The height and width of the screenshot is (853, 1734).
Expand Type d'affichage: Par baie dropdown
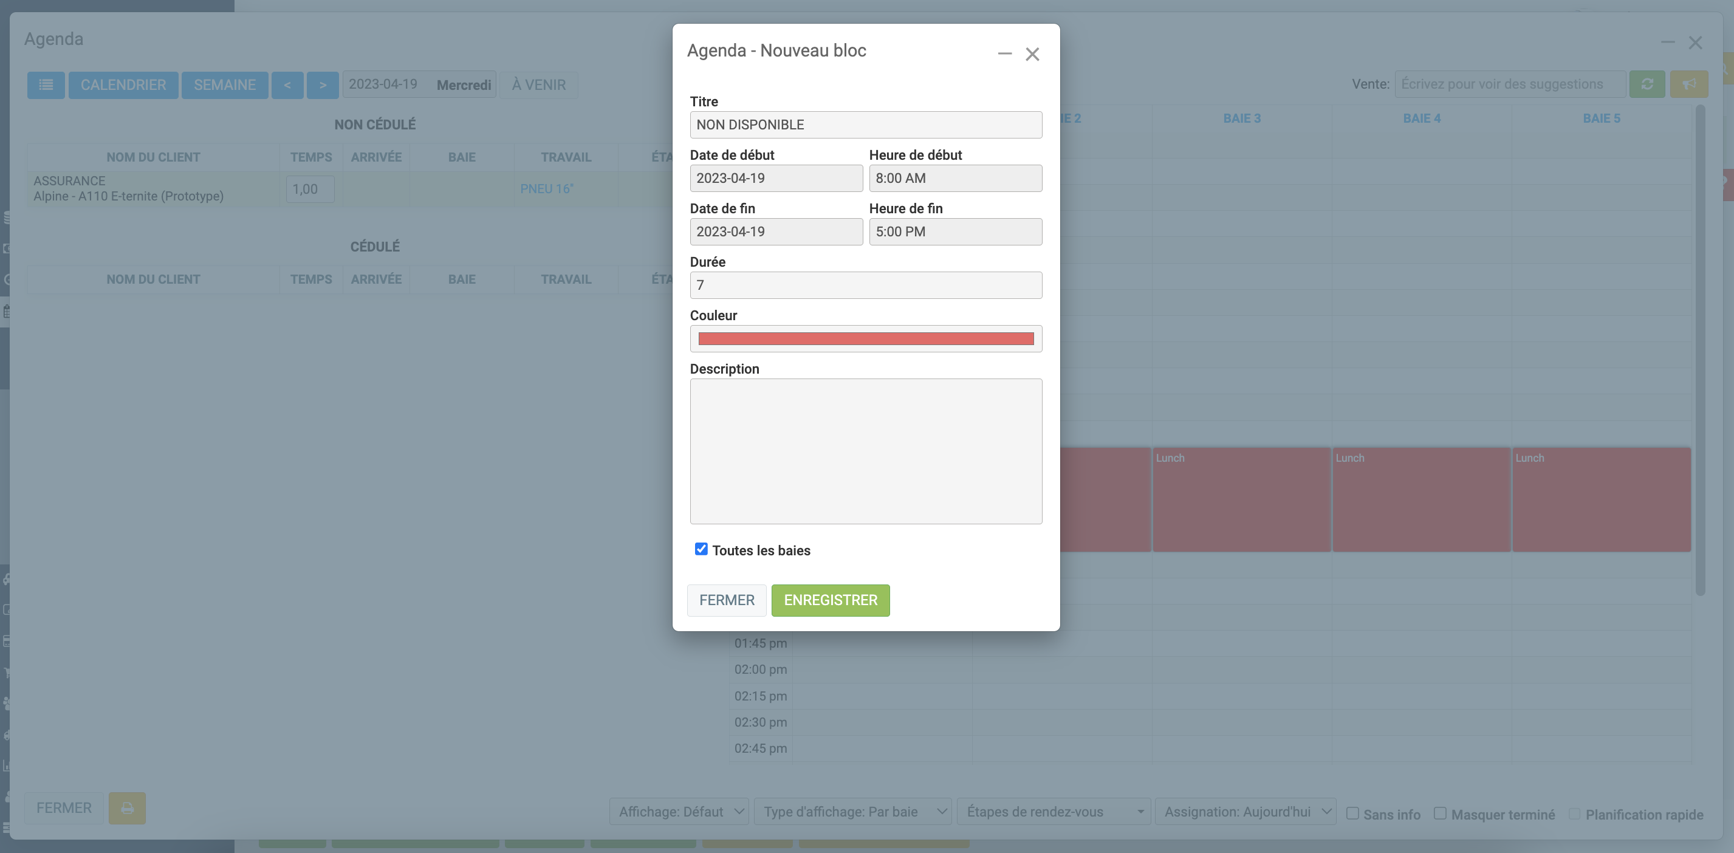click(853, 812)
